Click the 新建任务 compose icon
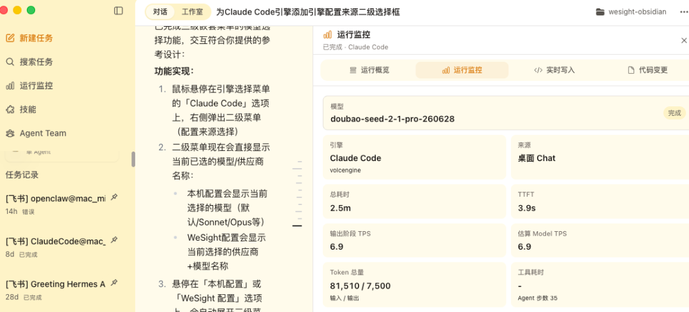The width and height of the screenshot is (689, 312). (10, 38)
